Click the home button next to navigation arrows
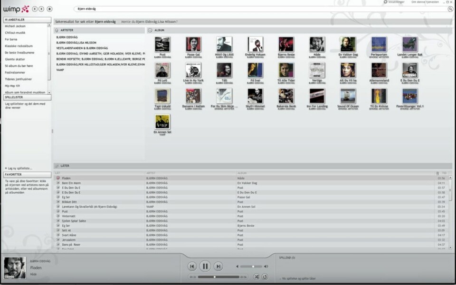The width and height of the screenshot is (456, 285). click(49, 9)
